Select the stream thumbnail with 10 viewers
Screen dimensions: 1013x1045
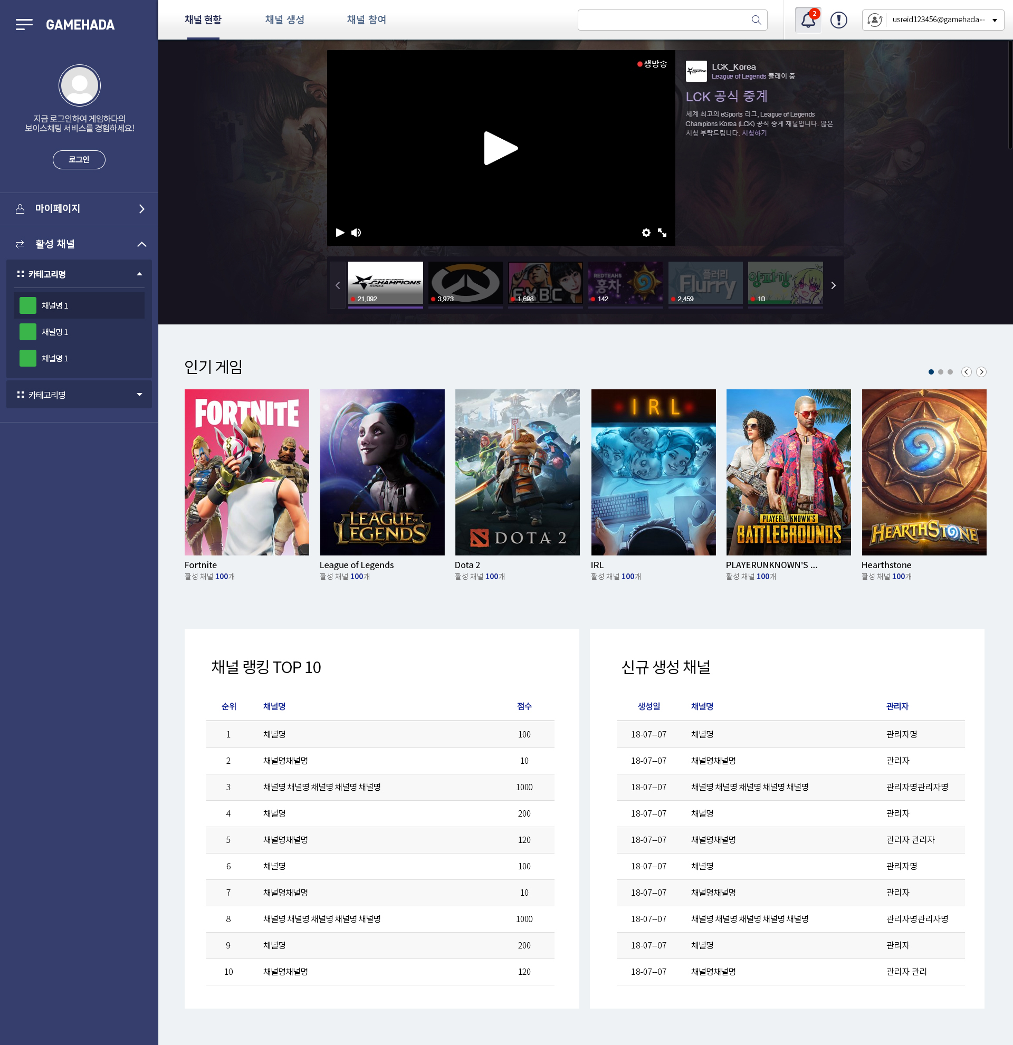point(786,283)
